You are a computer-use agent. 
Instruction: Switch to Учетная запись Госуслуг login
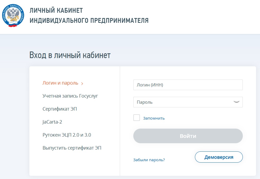pyautogui.click(x=70, y=96)
